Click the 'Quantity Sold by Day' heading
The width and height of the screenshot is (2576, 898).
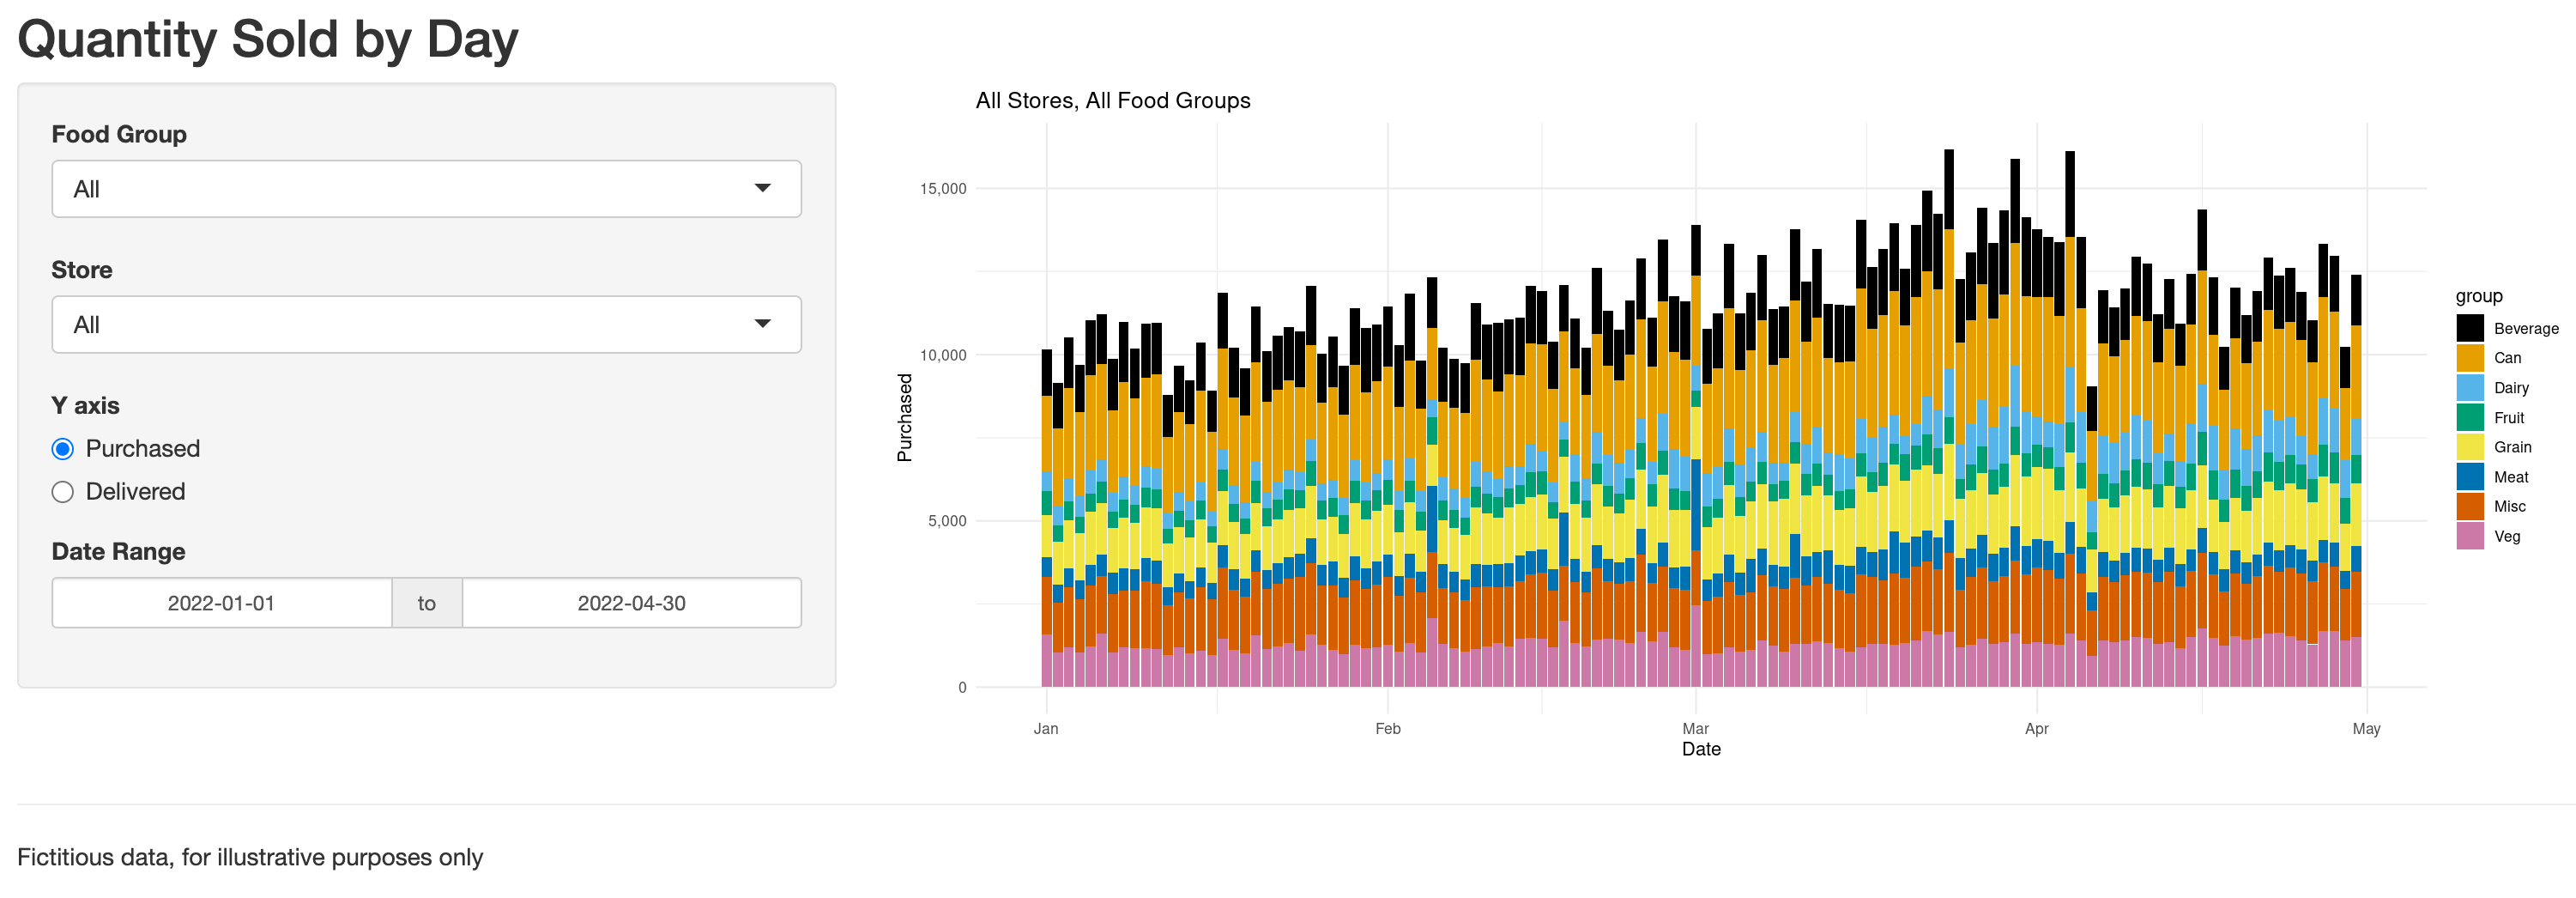pos(267,40)
